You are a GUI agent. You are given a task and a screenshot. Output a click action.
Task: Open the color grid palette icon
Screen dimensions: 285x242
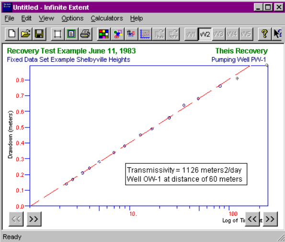click(104, 34)
